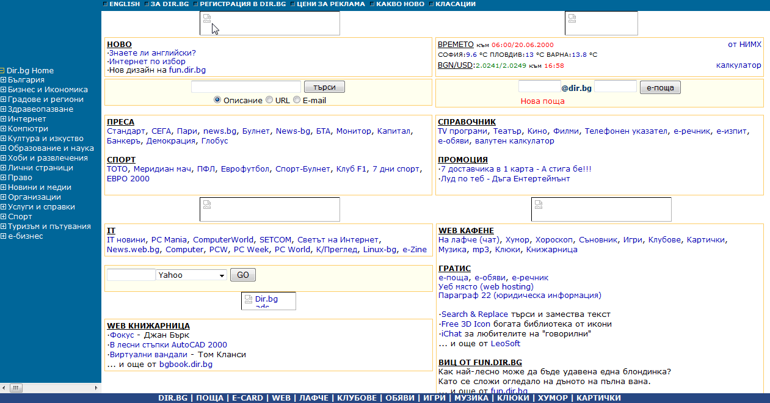Expand the Интернет category node
The height and width of the screenshot is (403, 770).
point(3,119)
